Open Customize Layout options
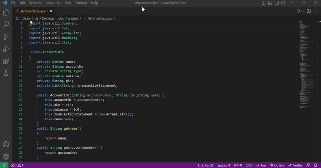This screenshot has height=168, width=321. pyautogui.click(x=283, y=3)
